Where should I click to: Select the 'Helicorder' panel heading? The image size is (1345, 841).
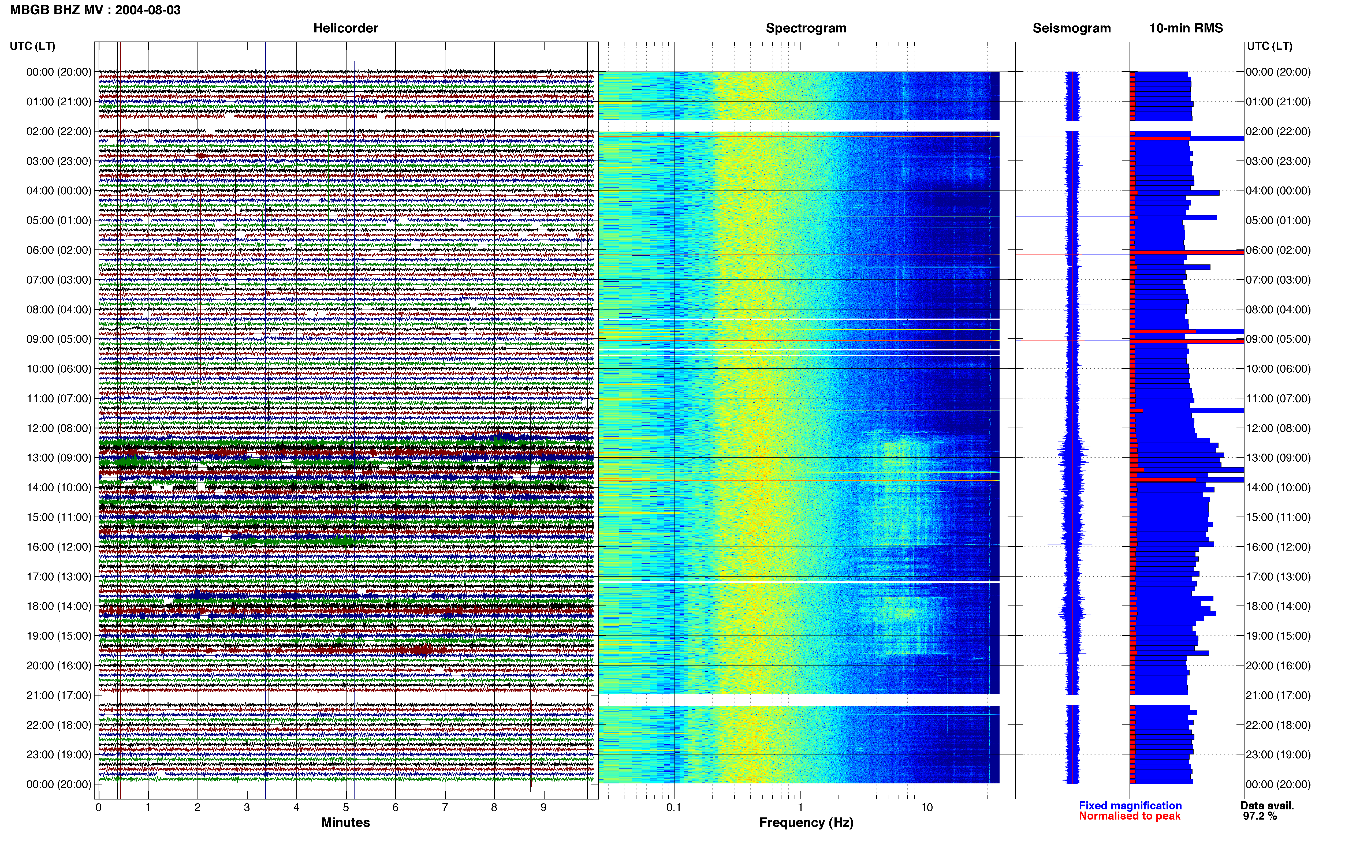pos(345,28)
